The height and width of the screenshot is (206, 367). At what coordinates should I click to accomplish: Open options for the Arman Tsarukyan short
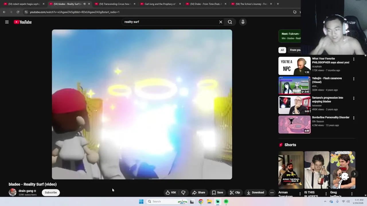(300, 194)
